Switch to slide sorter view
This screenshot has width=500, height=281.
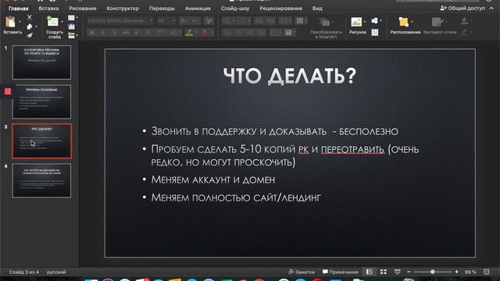pyautogui.click(x=384, y=272)
